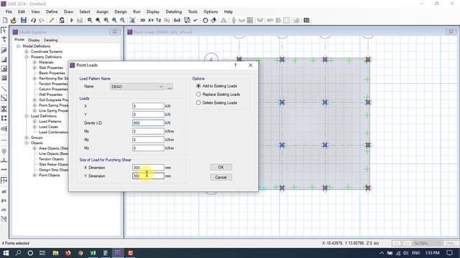The height and width of the screenshot is (258, 460).
Task: Click the help question mark in Point Loads
Action: pyautogui.click(x=235, y=65)
